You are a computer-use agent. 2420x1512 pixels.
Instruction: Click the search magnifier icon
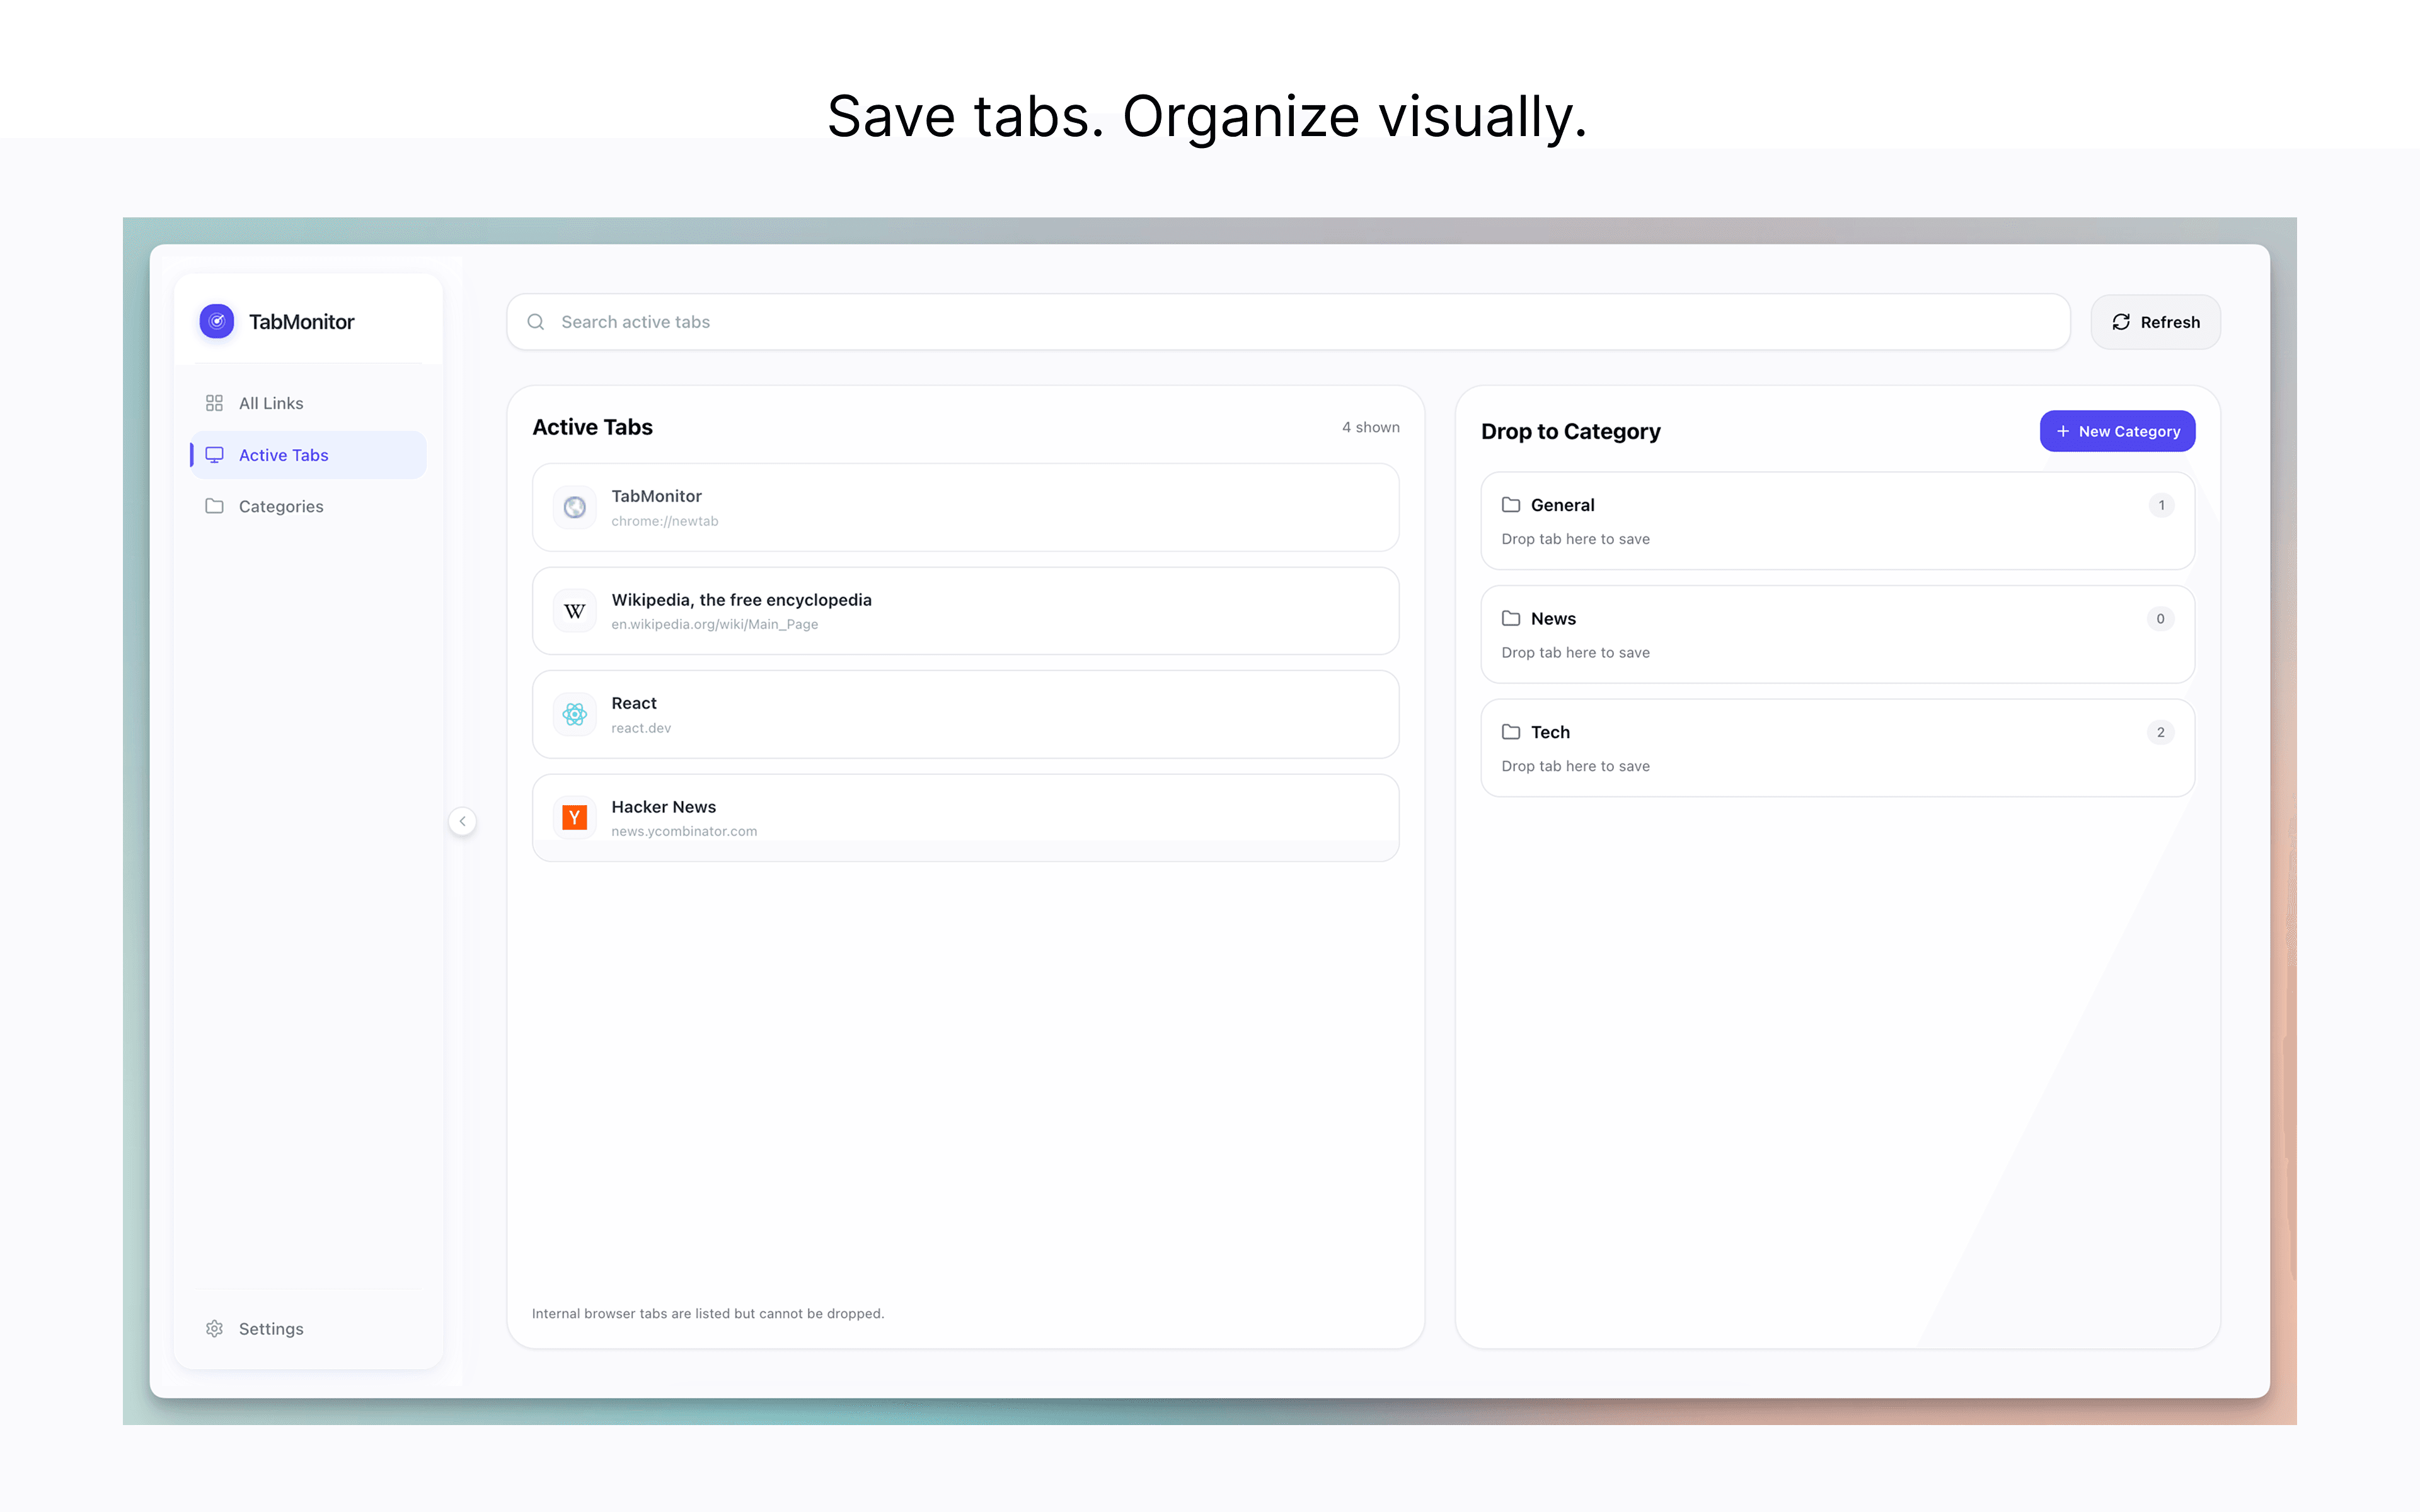[x=536, y=321]
